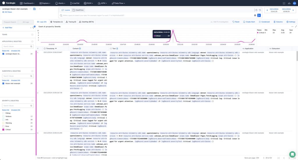Uncheck coralogix-blazor-ot... application
The width and height of the screenshot is (298, 160).
3,54
